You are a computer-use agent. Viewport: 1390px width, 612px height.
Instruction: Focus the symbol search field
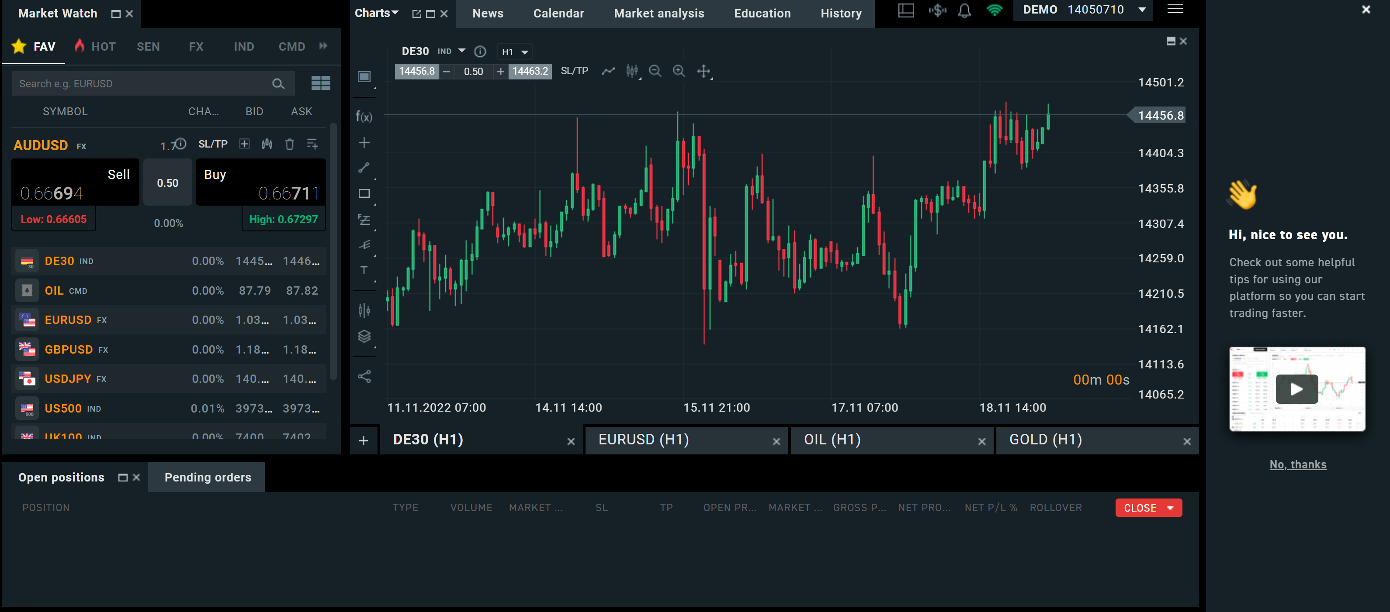point(153,83)
